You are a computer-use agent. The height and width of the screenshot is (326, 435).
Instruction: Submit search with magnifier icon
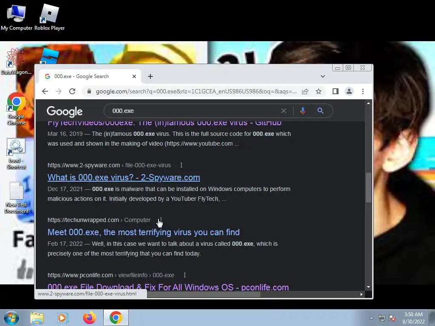coord(320,111)
